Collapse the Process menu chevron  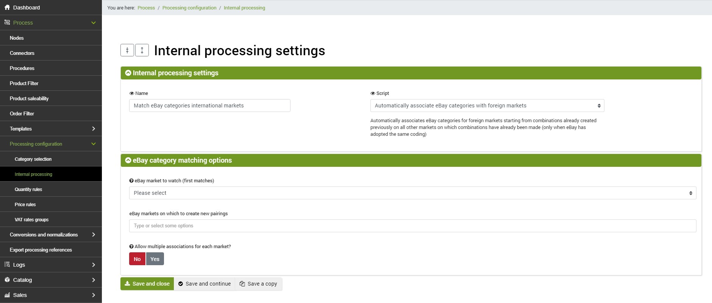click(94, 23)
